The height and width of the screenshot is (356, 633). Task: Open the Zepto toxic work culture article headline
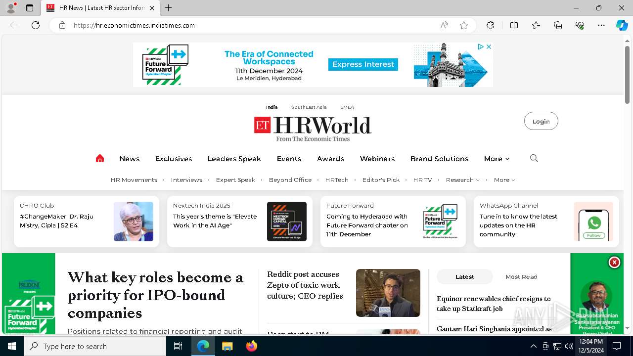pyautogui.click(x=305, y=285)
